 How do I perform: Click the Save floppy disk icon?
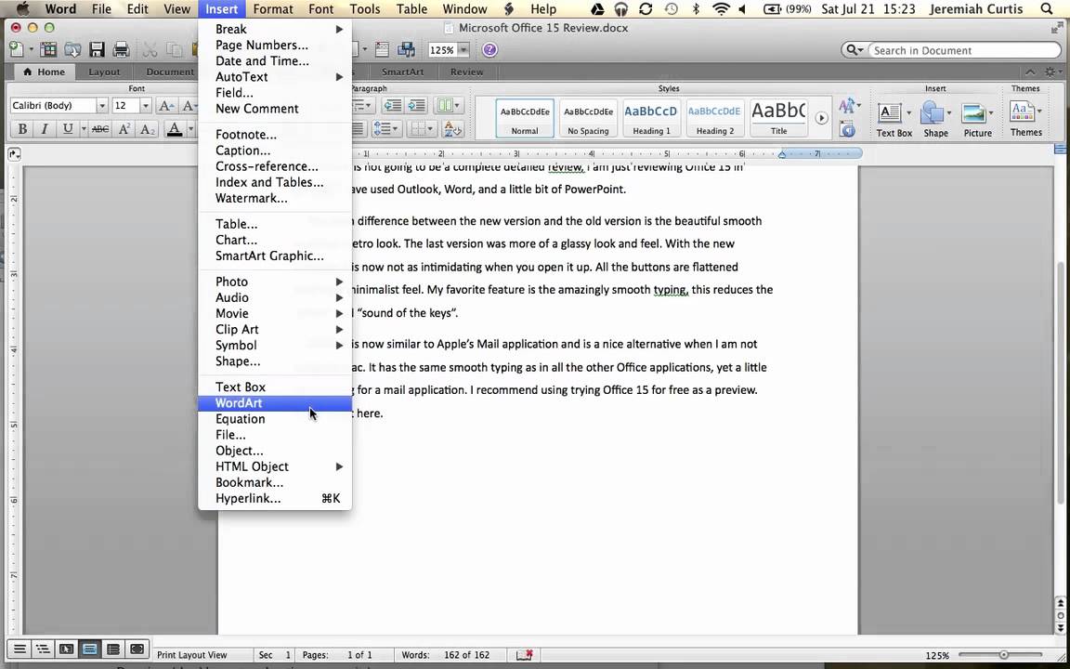[97, 50]
